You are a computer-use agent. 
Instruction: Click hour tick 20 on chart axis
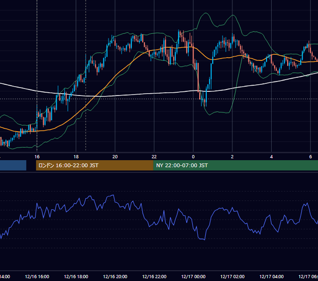pyautogui.click(x=115, y=157)
